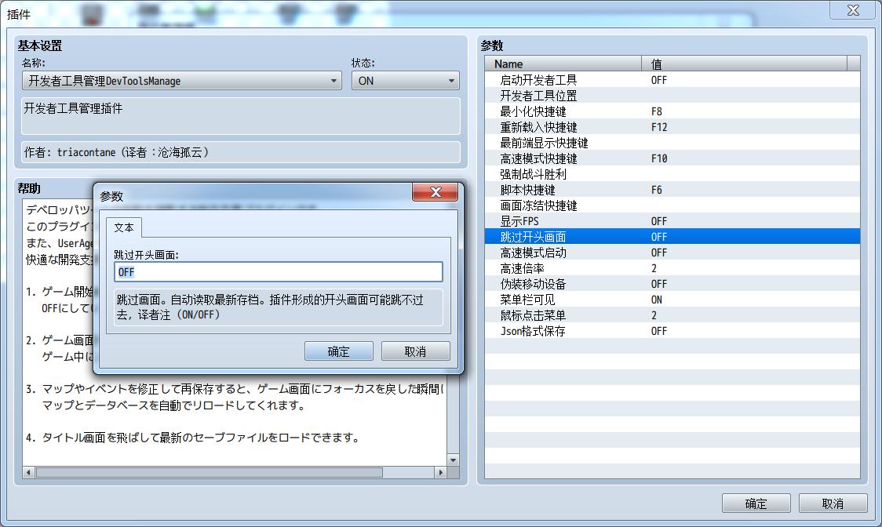Select the 高速模式启动 parameter row
The image size is (882, 527).
672,253
